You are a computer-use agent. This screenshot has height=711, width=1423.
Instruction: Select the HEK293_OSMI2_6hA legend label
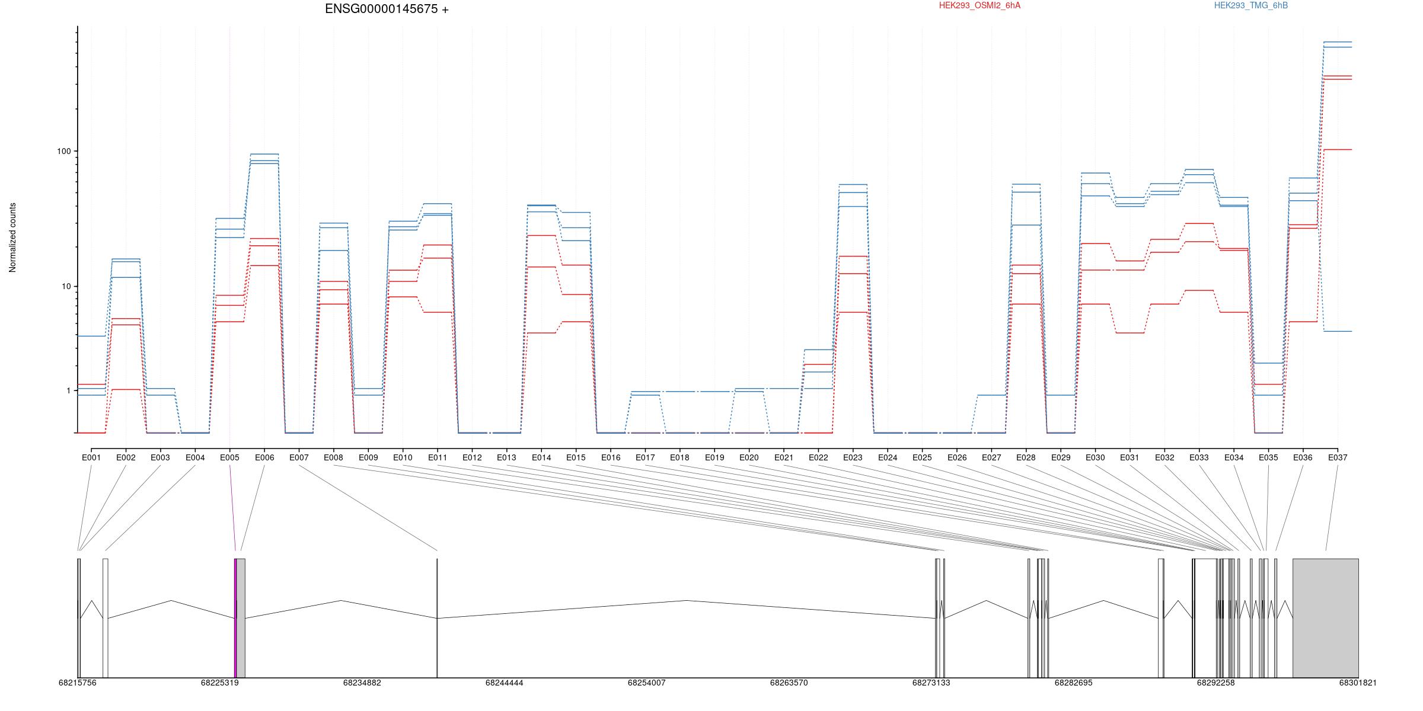[x=979, y=5]
